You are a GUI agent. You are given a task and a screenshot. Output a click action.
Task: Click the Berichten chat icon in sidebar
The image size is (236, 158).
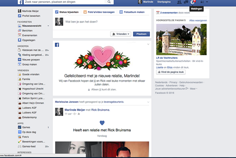19,31
